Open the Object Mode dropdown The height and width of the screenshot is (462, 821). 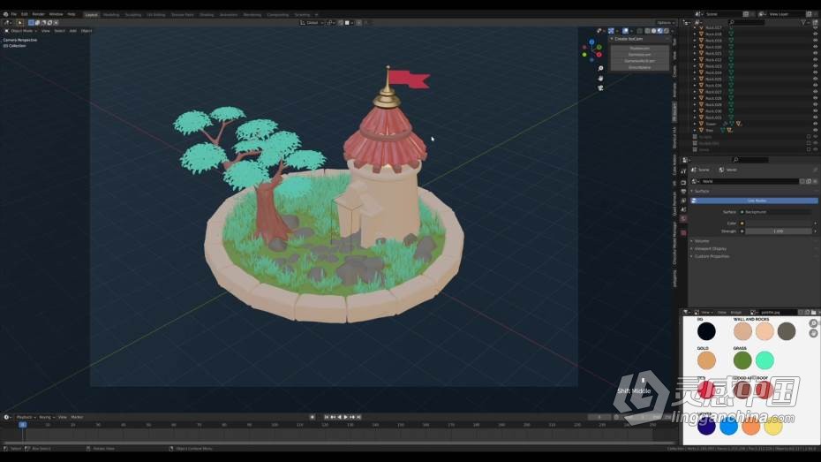click(21, 31)
